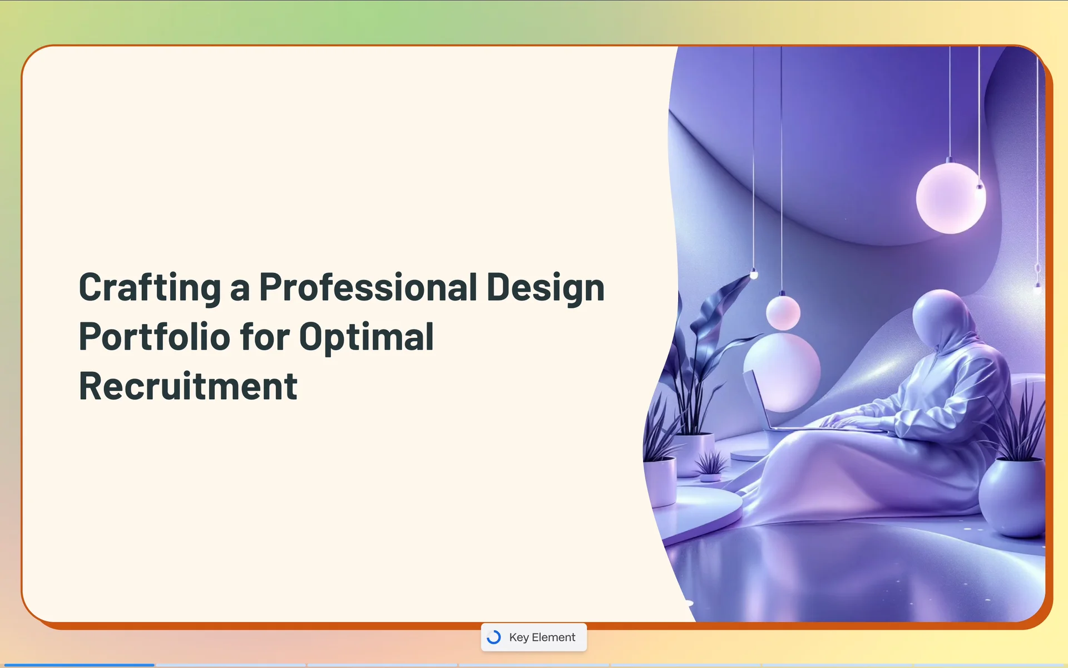Jump to the fifth slide progress segment

686,665
